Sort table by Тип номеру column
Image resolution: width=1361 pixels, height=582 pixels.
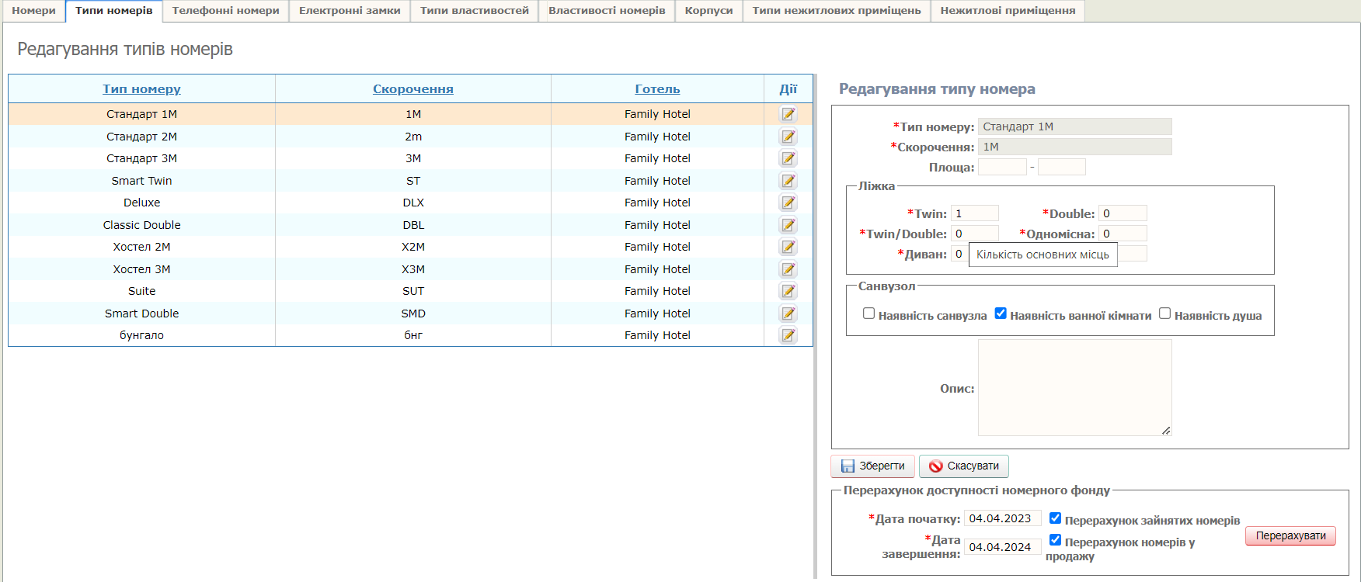click(141, 89)
